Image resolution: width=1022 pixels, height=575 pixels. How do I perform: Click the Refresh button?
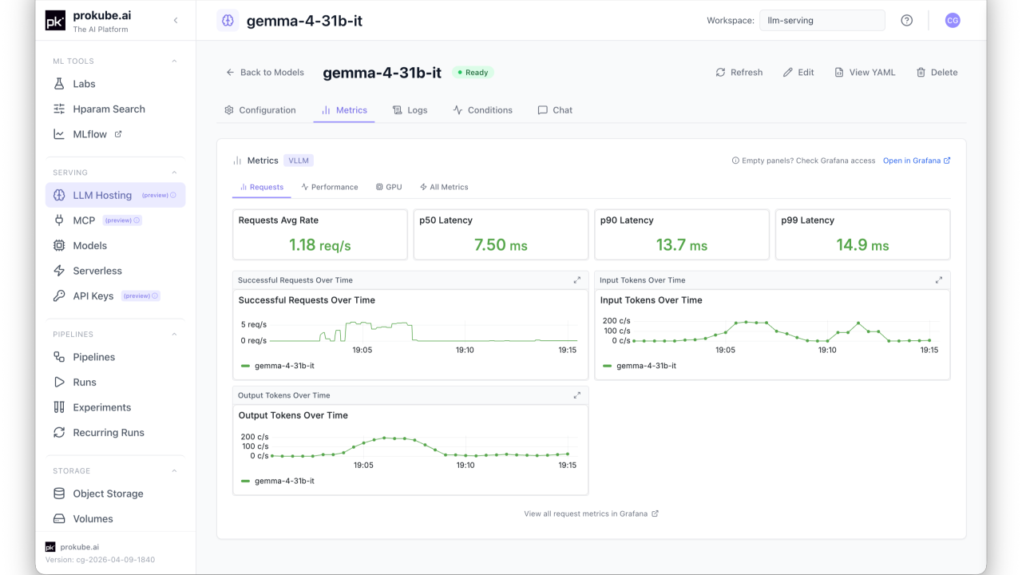739,72
